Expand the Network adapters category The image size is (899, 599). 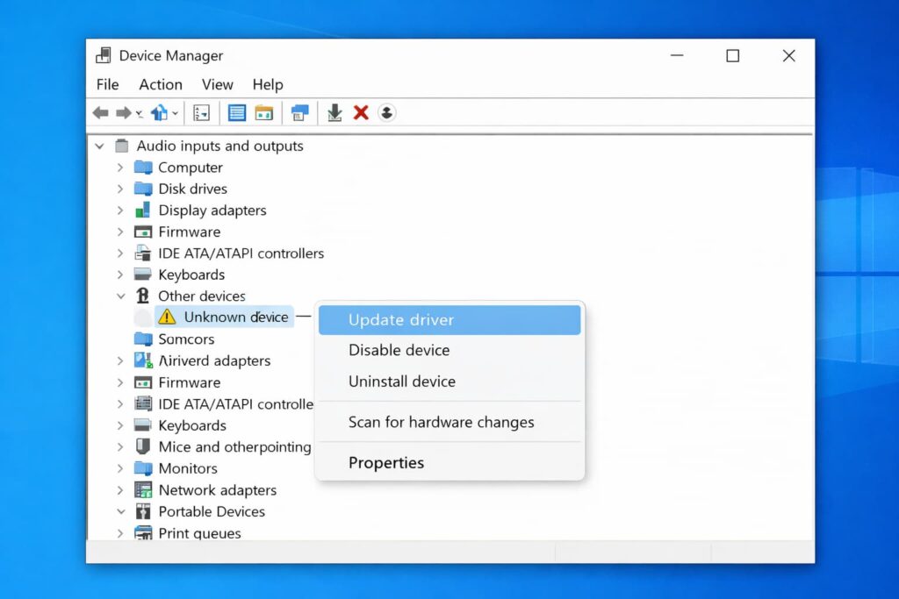point(120,490)
